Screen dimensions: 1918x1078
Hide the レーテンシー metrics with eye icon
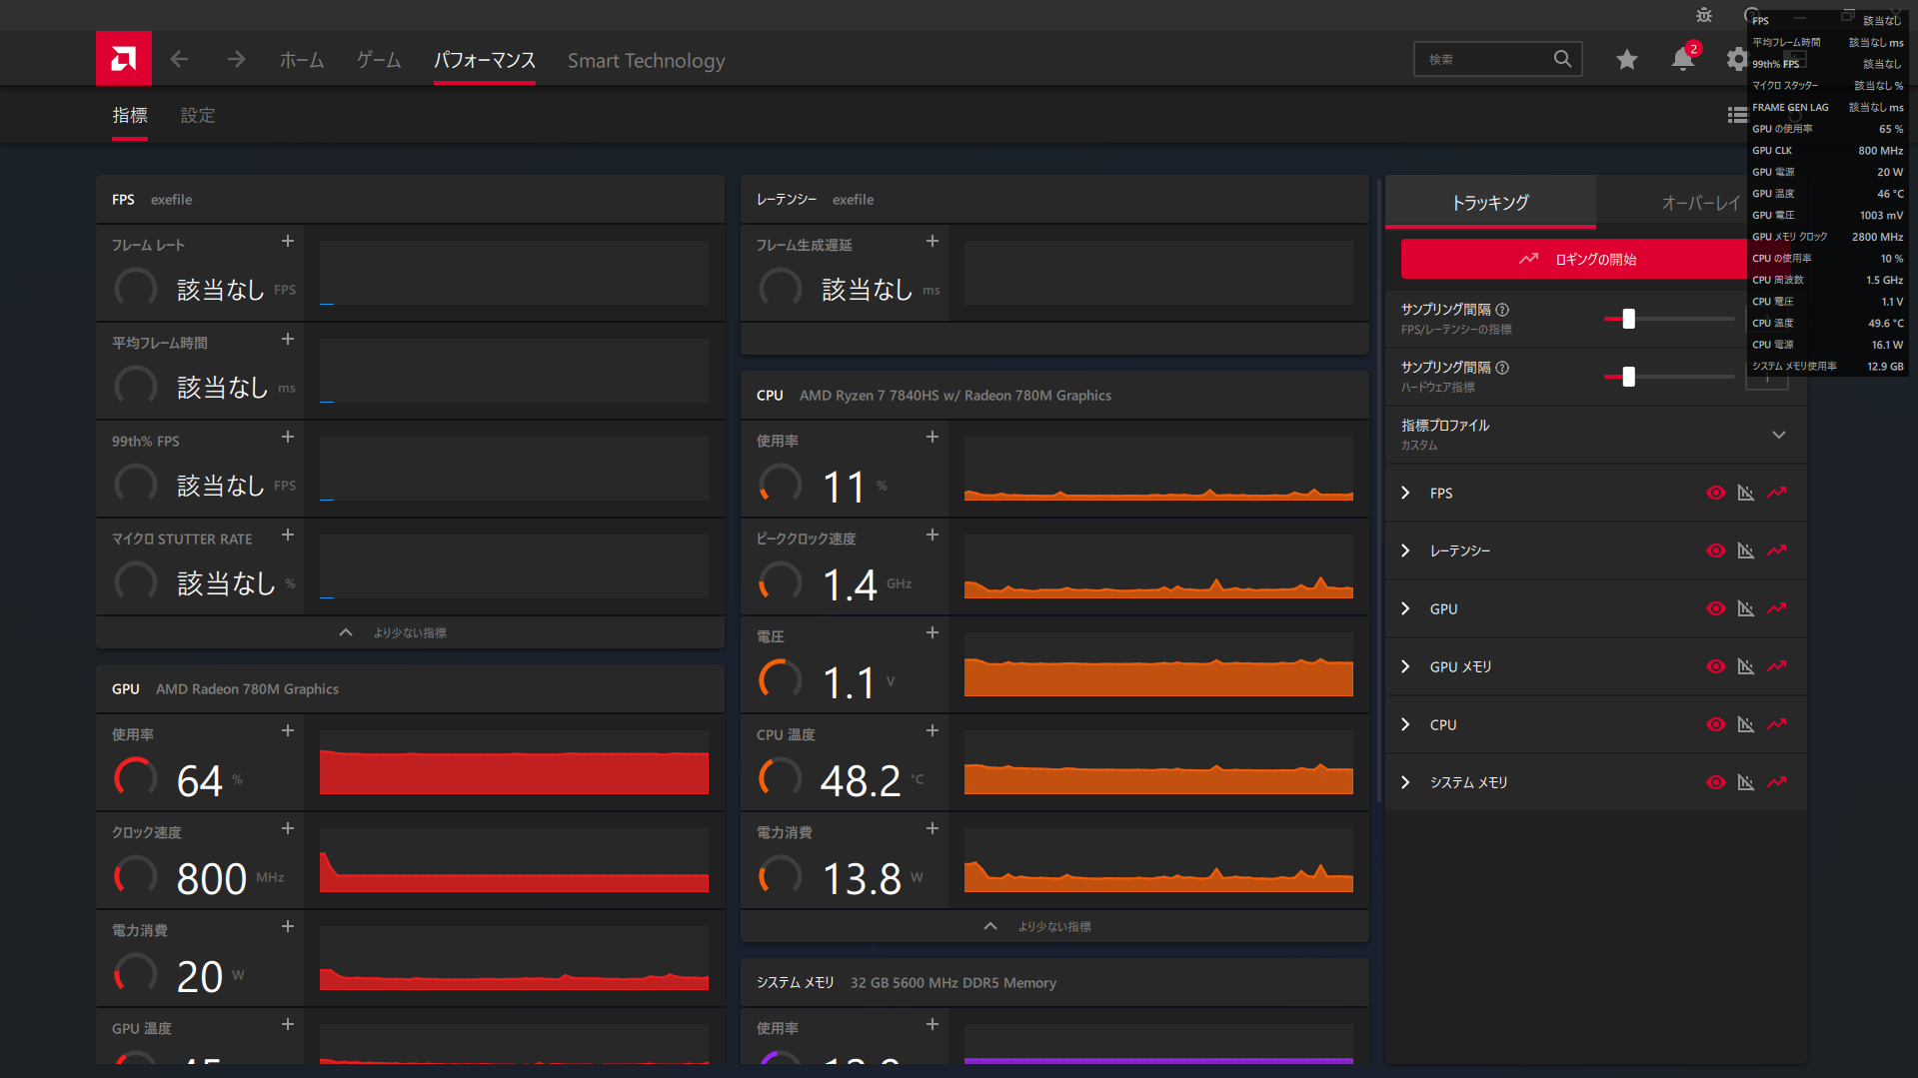point(1715,550)
